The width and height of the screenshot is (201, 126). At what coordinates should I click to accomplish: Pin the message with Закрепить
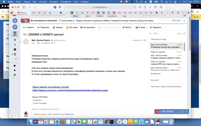(x=155, y=27)
